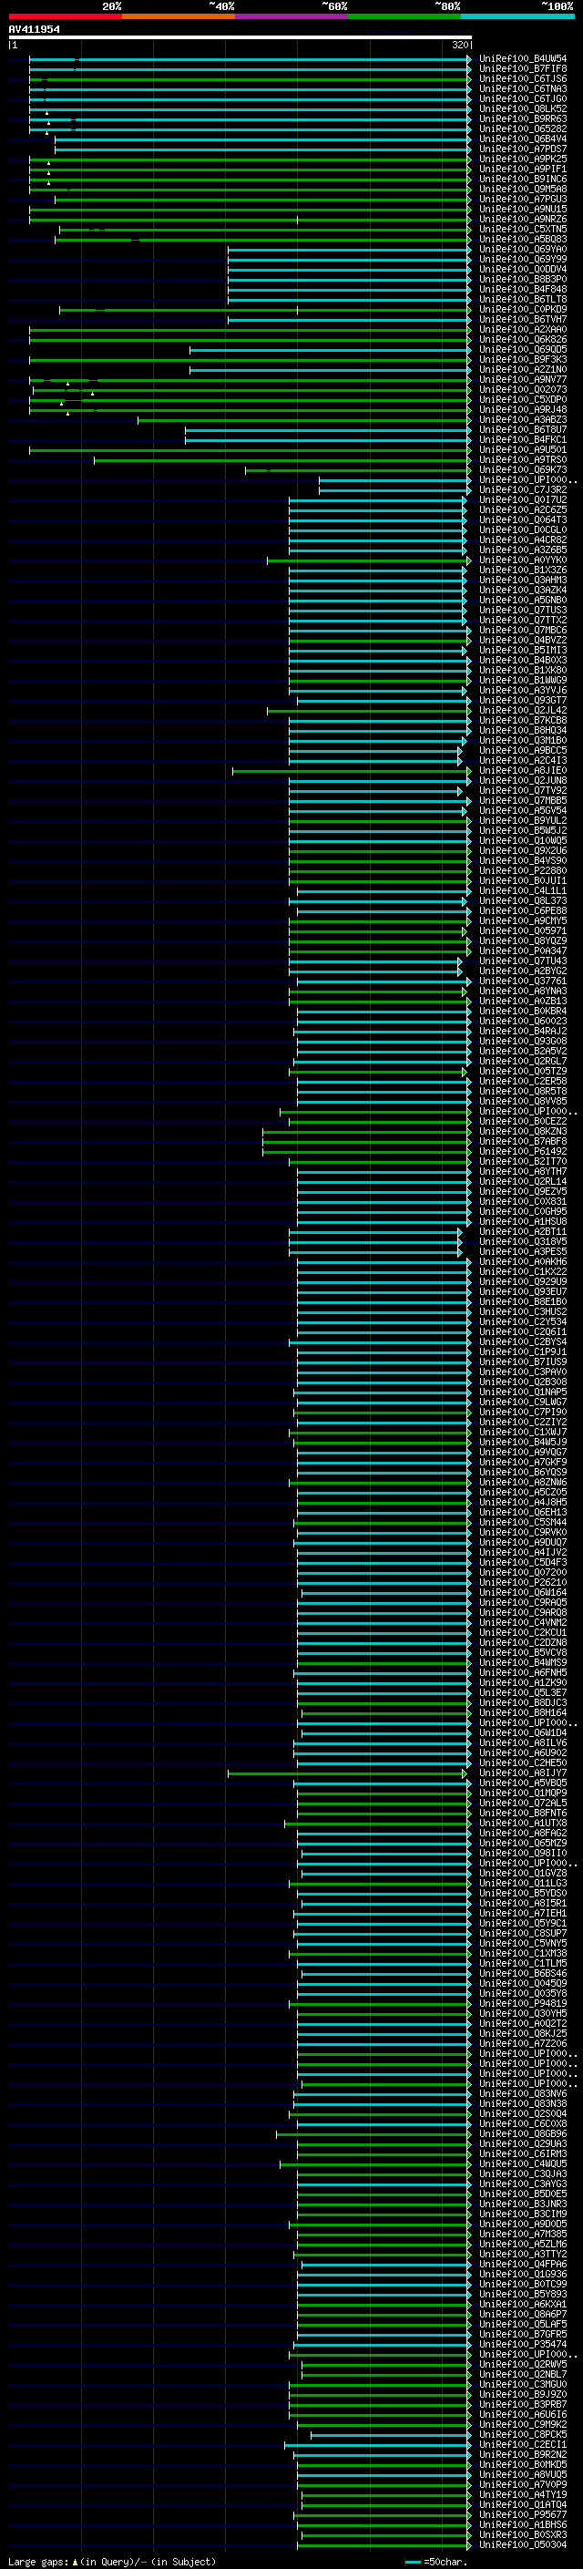Click the orange ~40% identity legend segment

(x=179, y=16)
